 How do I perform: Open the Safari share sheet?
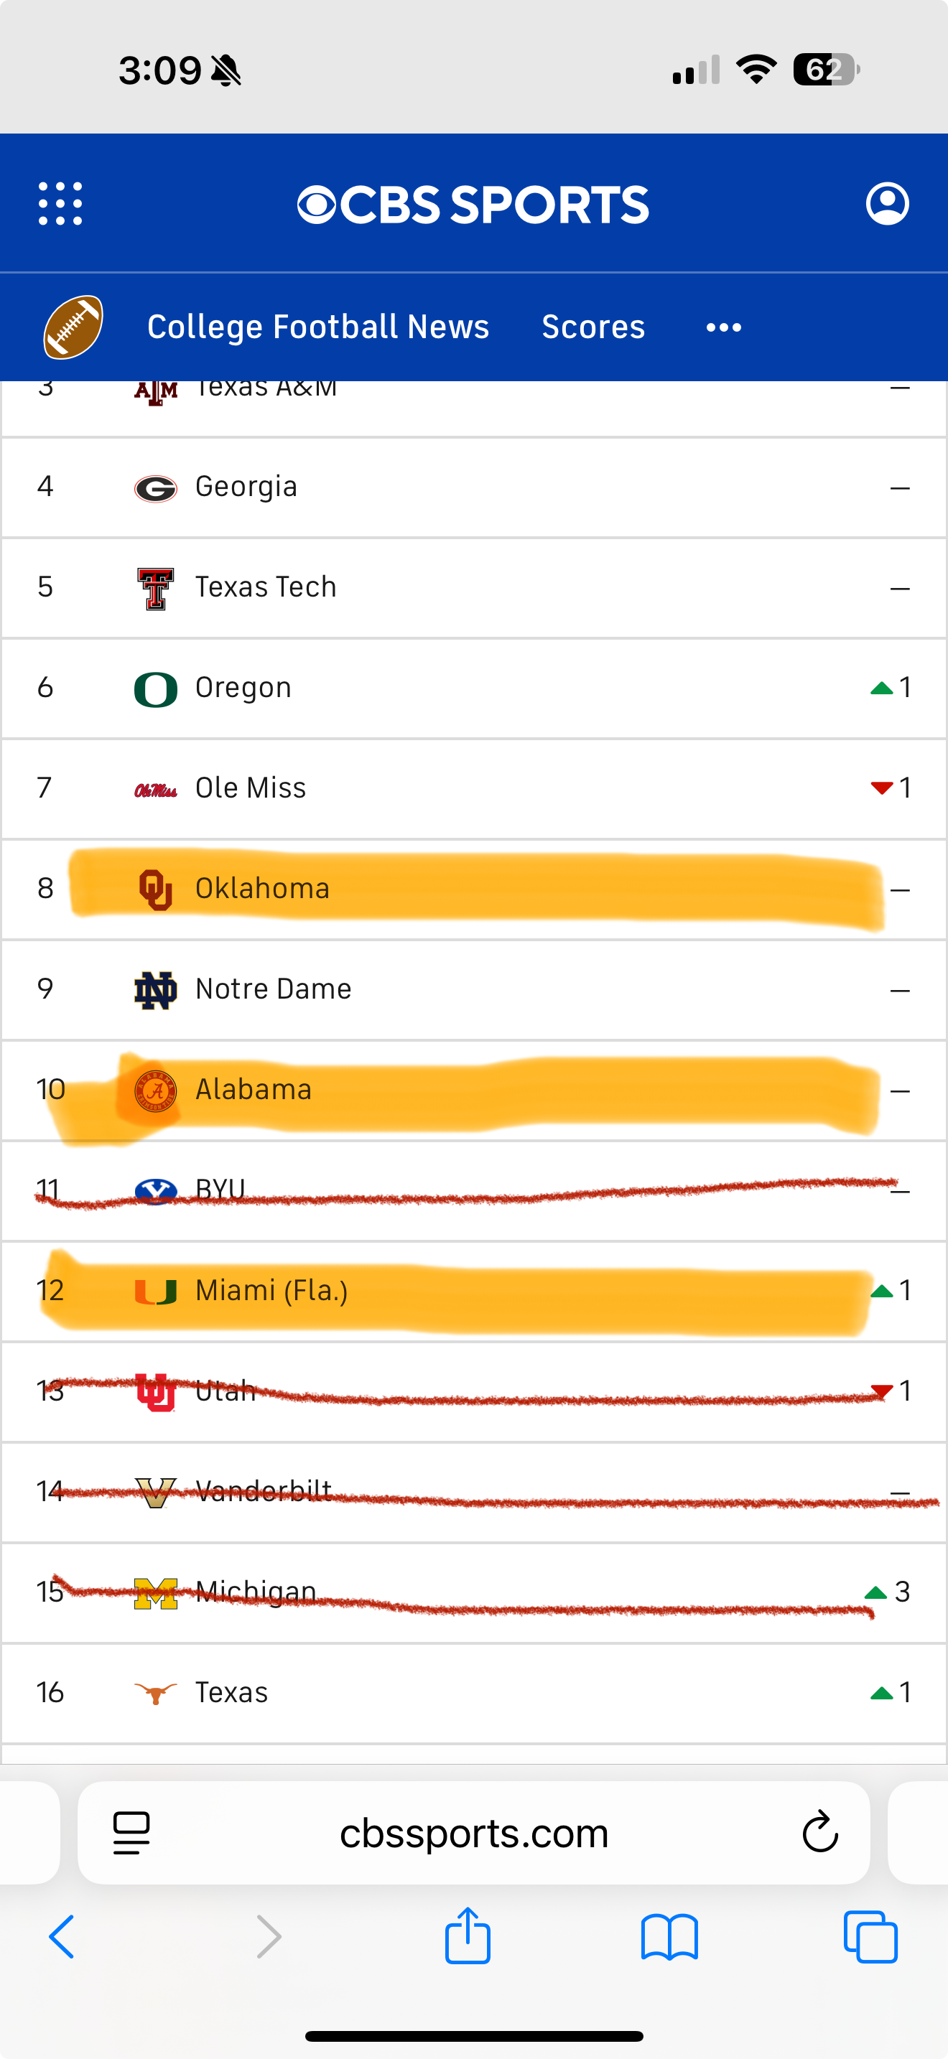pos(468,1936)
